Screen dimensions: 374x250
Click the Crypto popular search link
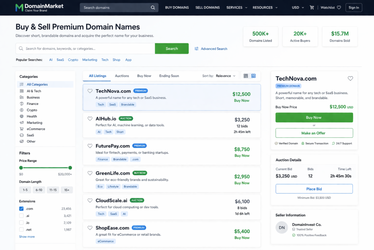[x=73, y=60]
